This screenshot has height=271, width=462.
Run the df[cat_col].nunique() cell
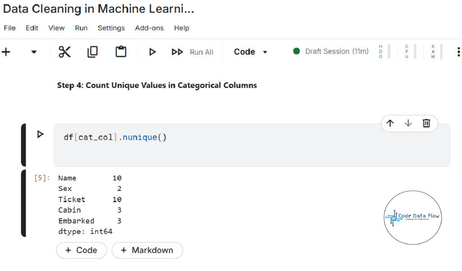(x=40, y=134)
